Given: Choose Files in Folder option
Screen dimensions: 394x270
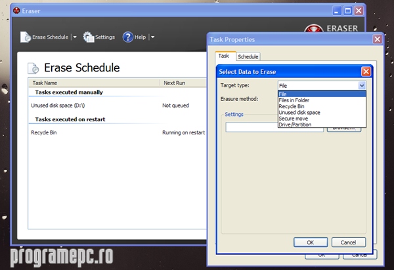Looking at the screenshot, I should (322, 100).
